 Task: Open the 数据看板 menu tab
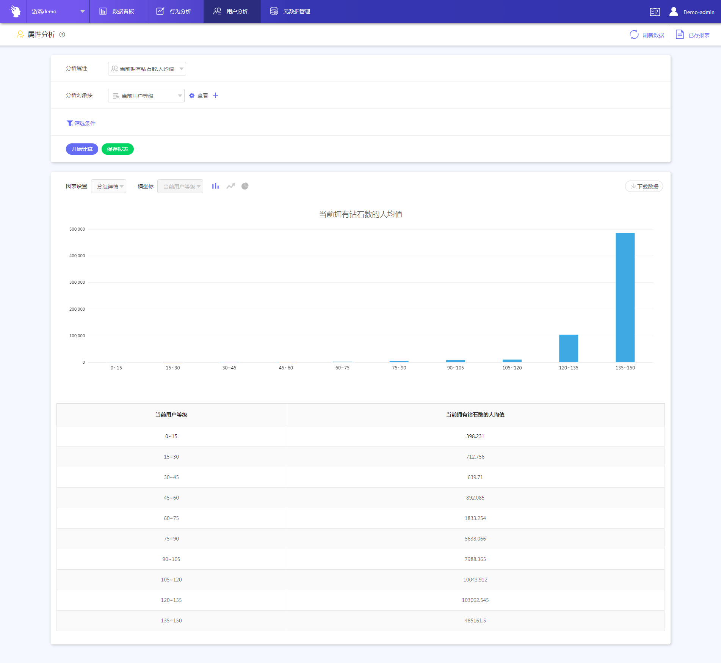point(118,11)
